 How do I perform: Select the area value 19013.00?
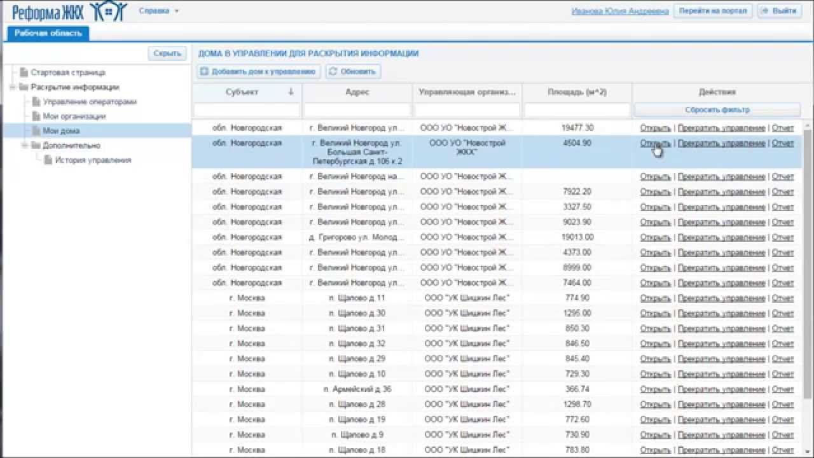(x=577, y=237)
